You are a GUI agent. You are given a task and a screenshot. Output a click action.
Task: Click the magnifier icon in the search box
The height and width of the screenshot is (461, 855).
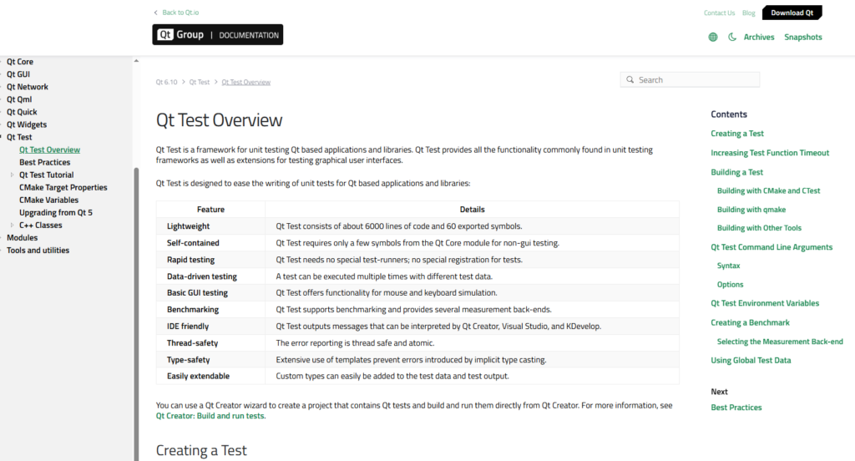click(630, 80)
